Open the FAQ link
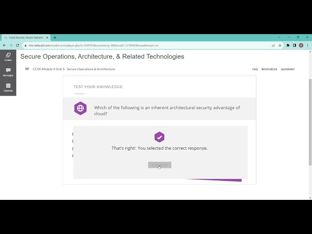The height and width of the screenshot is (234, 312). click(255, 69)
